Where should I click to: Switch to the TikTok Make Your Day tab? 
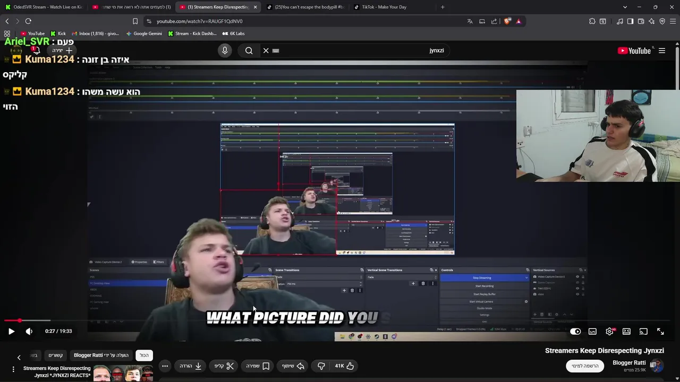[x=392, y=7]
